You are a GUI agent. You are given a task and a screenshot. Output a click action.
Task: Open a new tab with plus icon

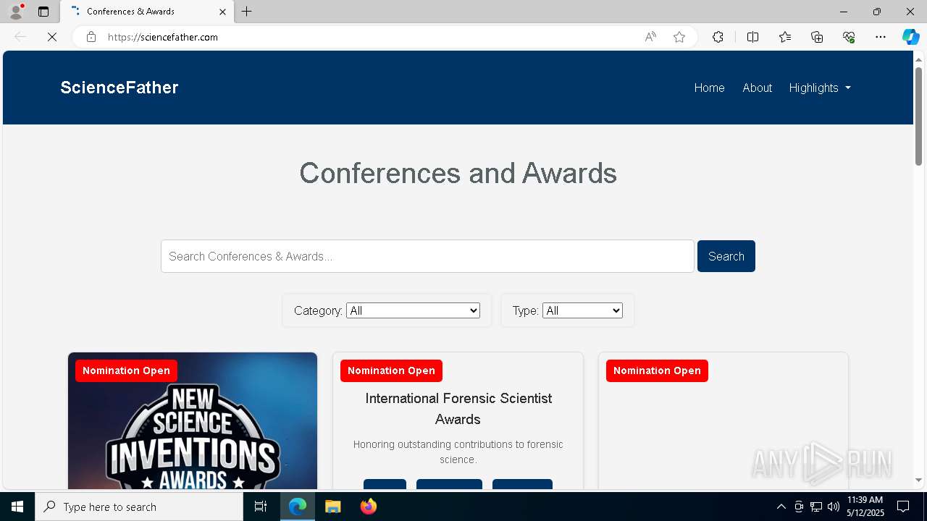click(x=247, y=12)
